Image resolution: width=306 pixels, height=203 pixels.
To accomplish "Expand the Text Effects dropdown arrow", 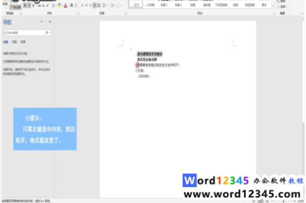I will point(56,6).
